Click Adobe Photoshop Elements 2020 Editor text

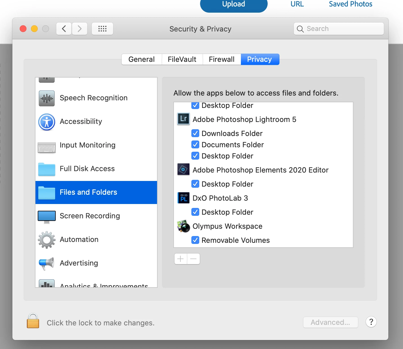point(261,170)
